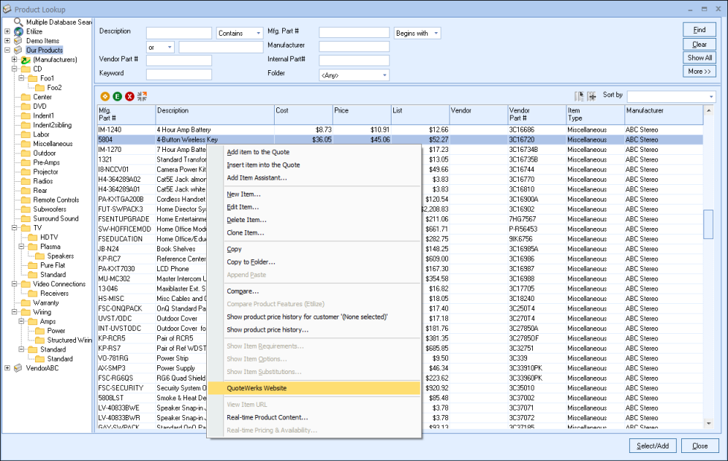Viewport: 728px width, 461px height.
Task: Click the auto-fit columns icon next to Sort by
Action: pyautogui.click(x=591, y=96)
